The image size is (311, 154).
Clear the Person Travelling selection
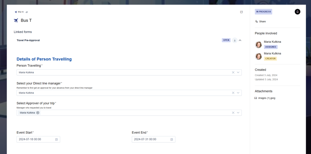pos(233,72)
